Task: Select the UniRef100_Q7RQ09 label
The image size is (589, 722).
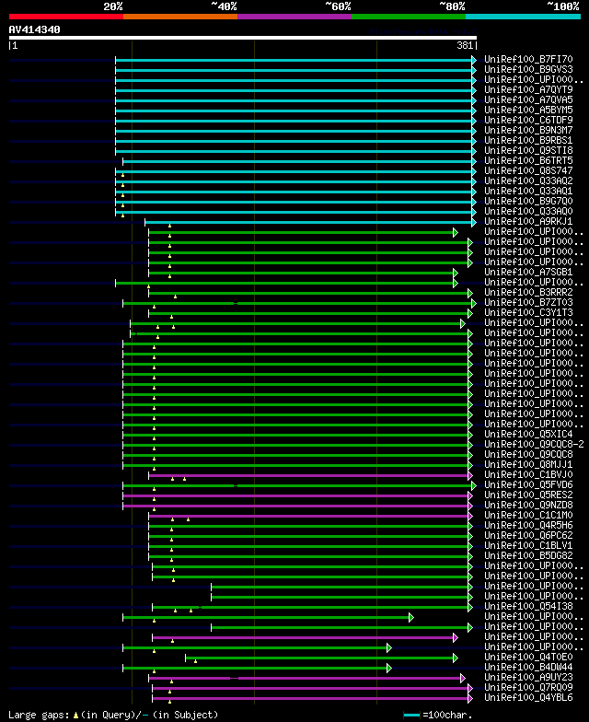Action: tap(528, 687)
